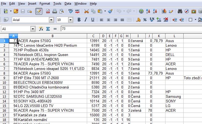Click the Undo arrow icon
202x124 pixels.
pyautogui.click(x=119, y=11)
